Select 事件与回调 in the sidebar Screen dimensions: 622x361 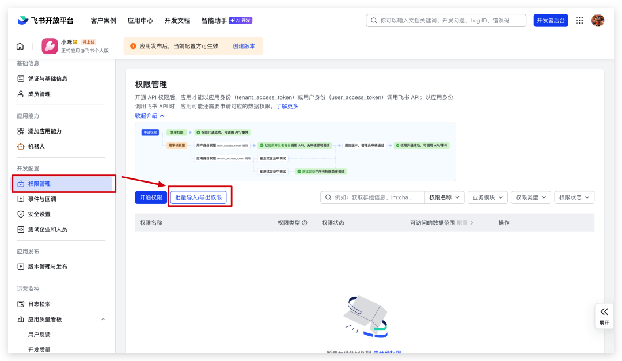click(42, 199)
